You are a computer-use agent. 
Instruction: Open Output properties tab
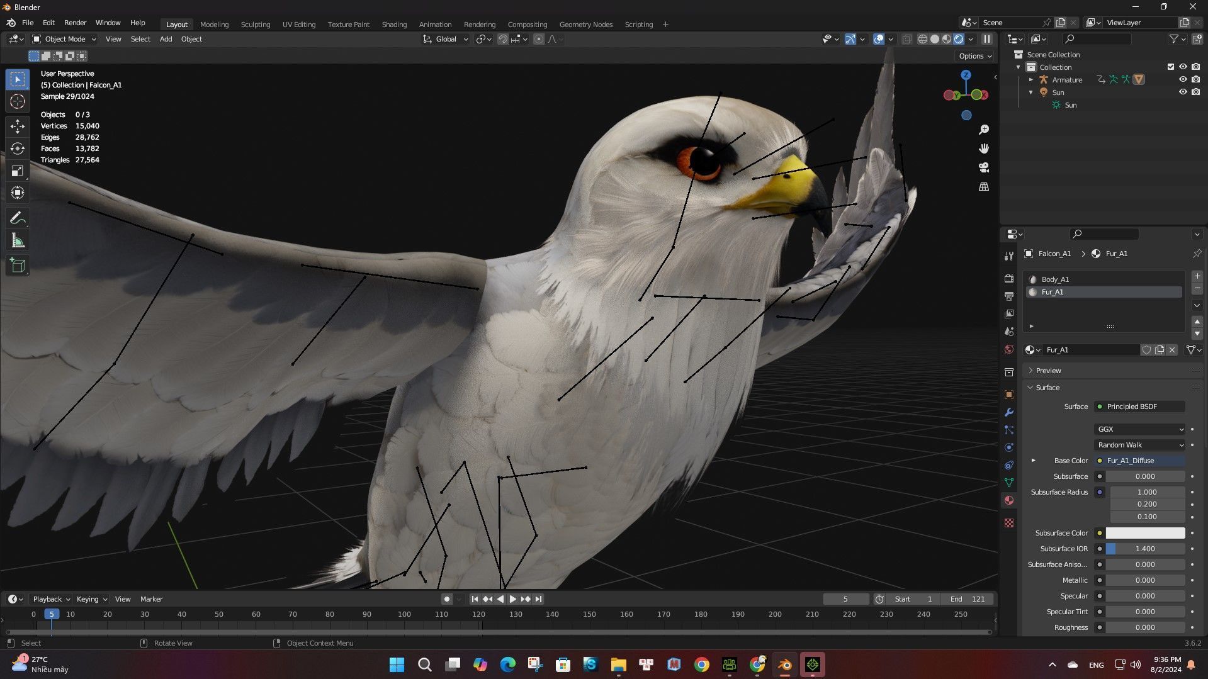[1009, 296]
